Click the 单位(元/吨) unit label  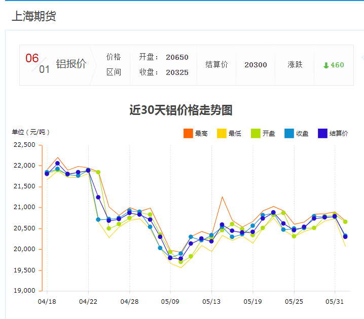point(30,132)
